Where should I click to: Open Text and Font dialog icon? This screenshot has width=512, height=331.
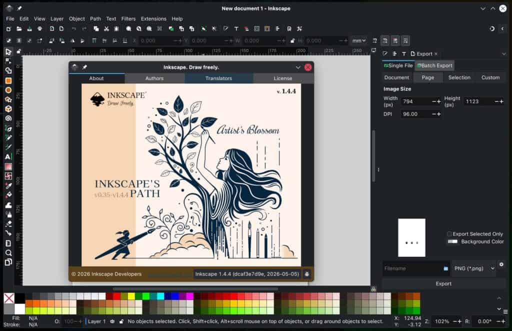[236, 28]
